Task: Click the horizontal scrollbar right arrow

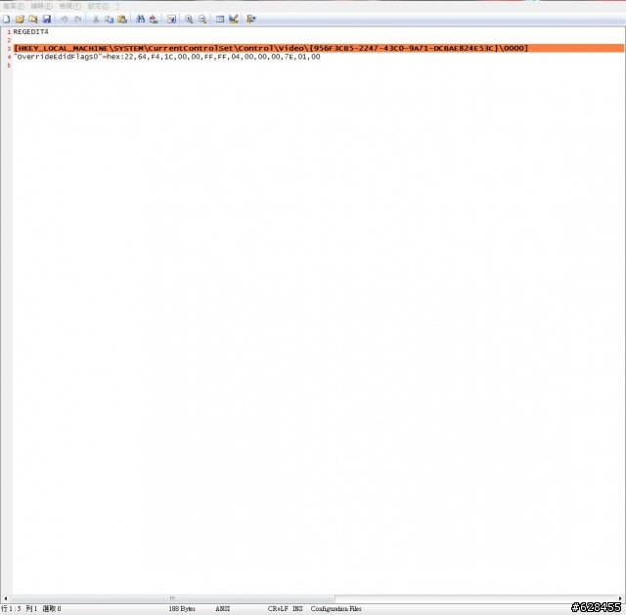Action: (x=620, y=598)
